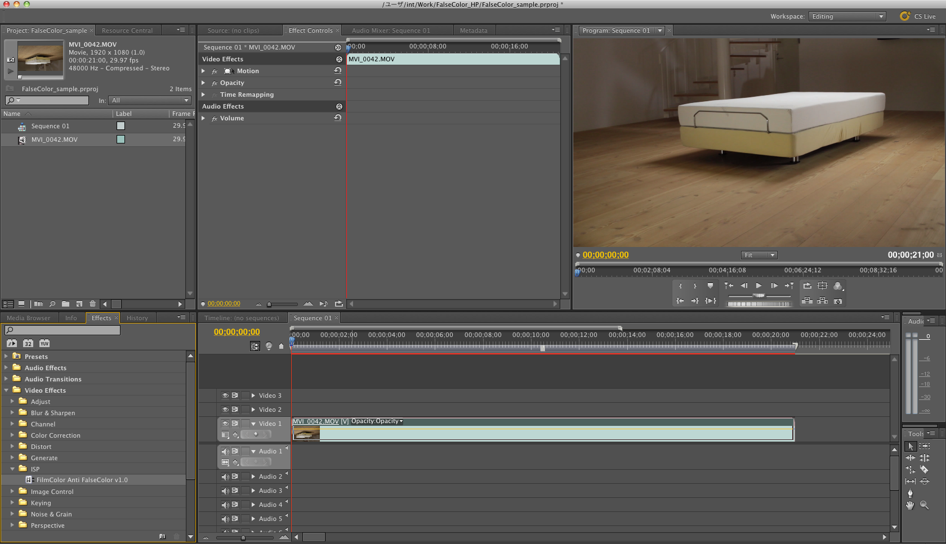Screen dimensions: 946x544
Task: Mute Audio 1 track speaker toggle
Action: coord(225,451)
